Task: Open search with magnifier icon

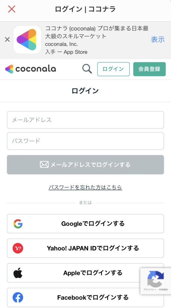Action: coord(87,69)
